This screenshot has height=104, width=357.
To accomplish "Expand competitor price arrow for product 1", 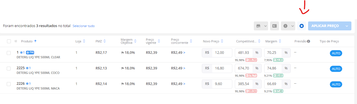I will click(x=184, y=53).
